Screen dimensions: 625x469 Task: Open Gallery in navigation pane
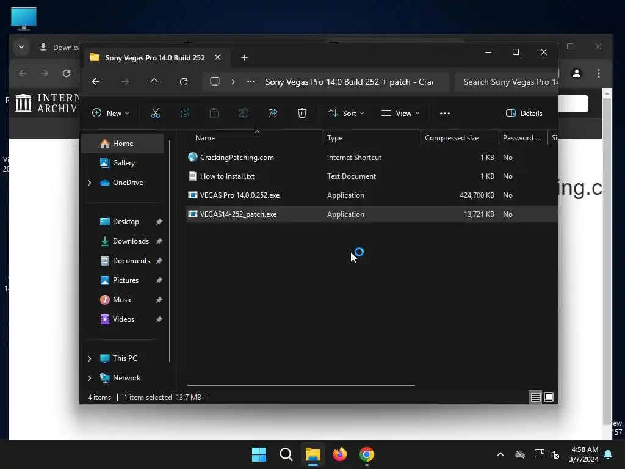click(122, 162)
